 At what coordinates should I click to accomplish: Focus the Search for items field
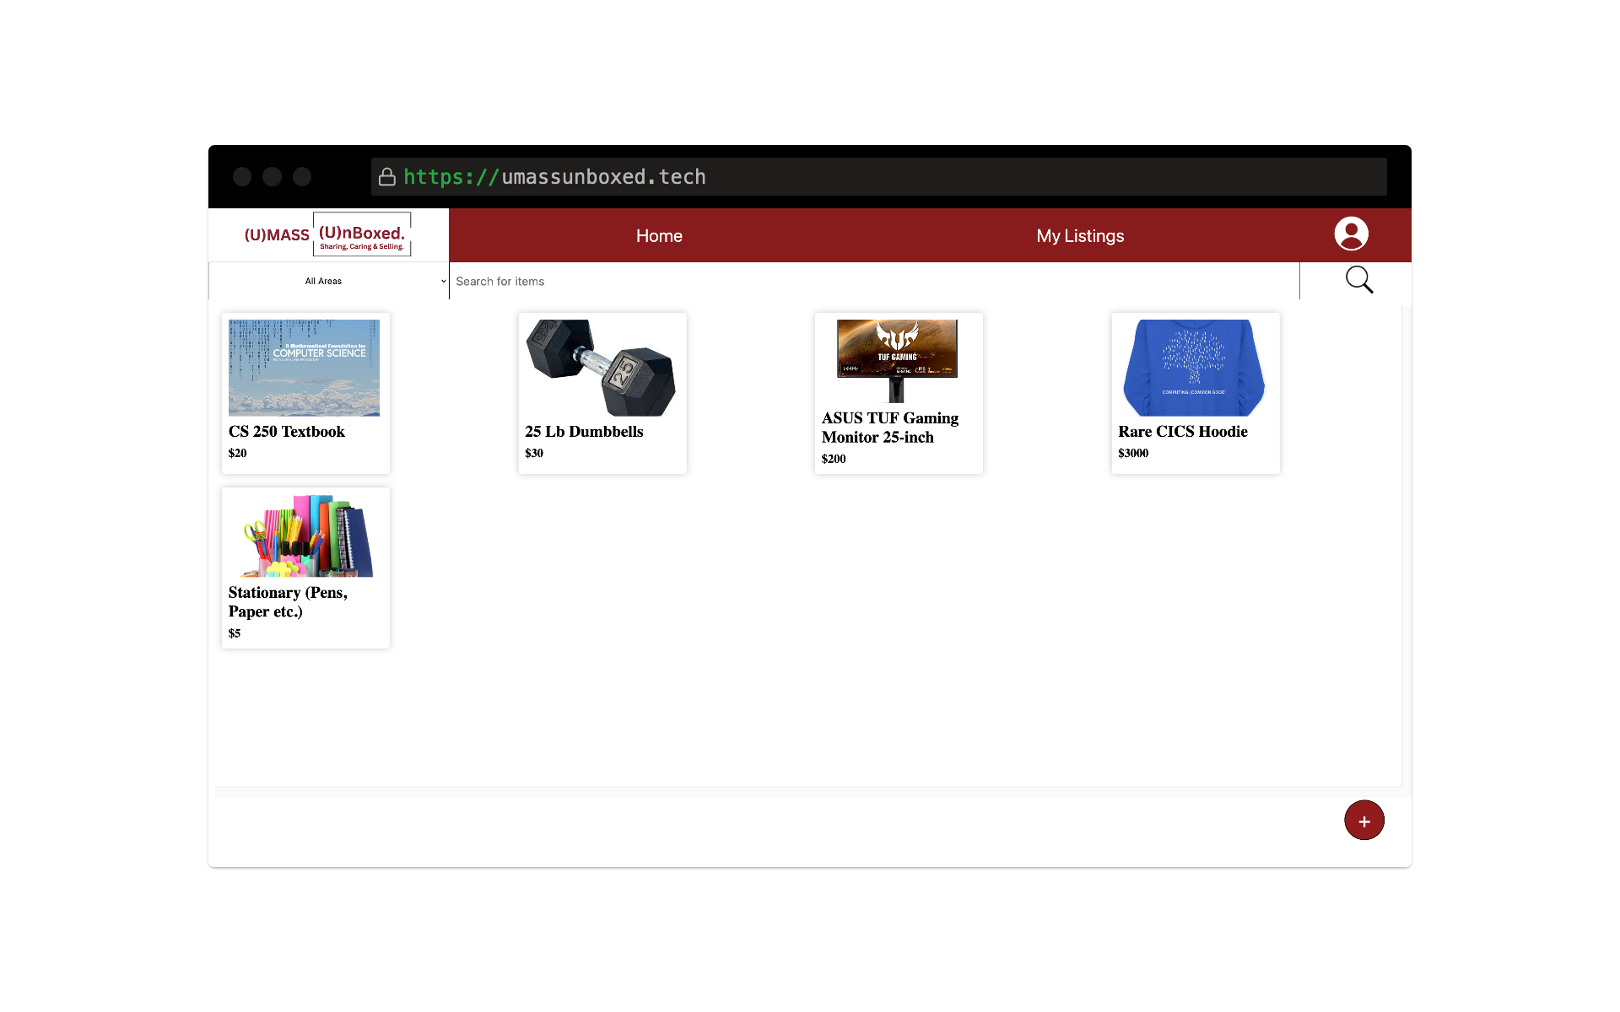point(873,281)
